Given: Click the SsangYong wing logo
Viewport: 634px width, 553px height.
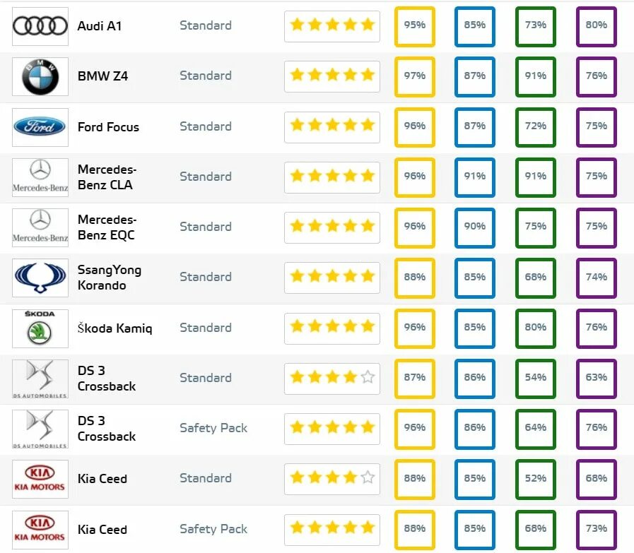Looking at the screenshot, I should [40, 278].
